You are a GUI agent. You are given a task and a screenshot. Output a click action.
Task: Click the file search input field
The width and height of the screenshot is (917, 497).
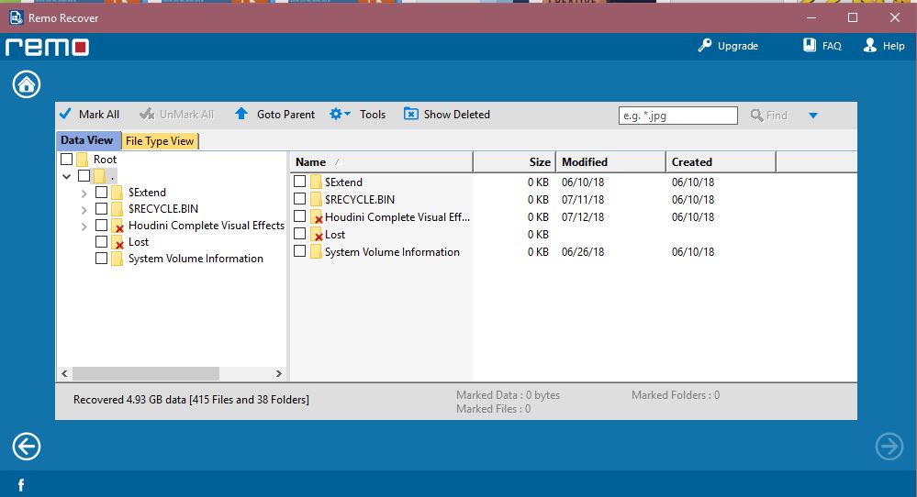pos(677,116)
